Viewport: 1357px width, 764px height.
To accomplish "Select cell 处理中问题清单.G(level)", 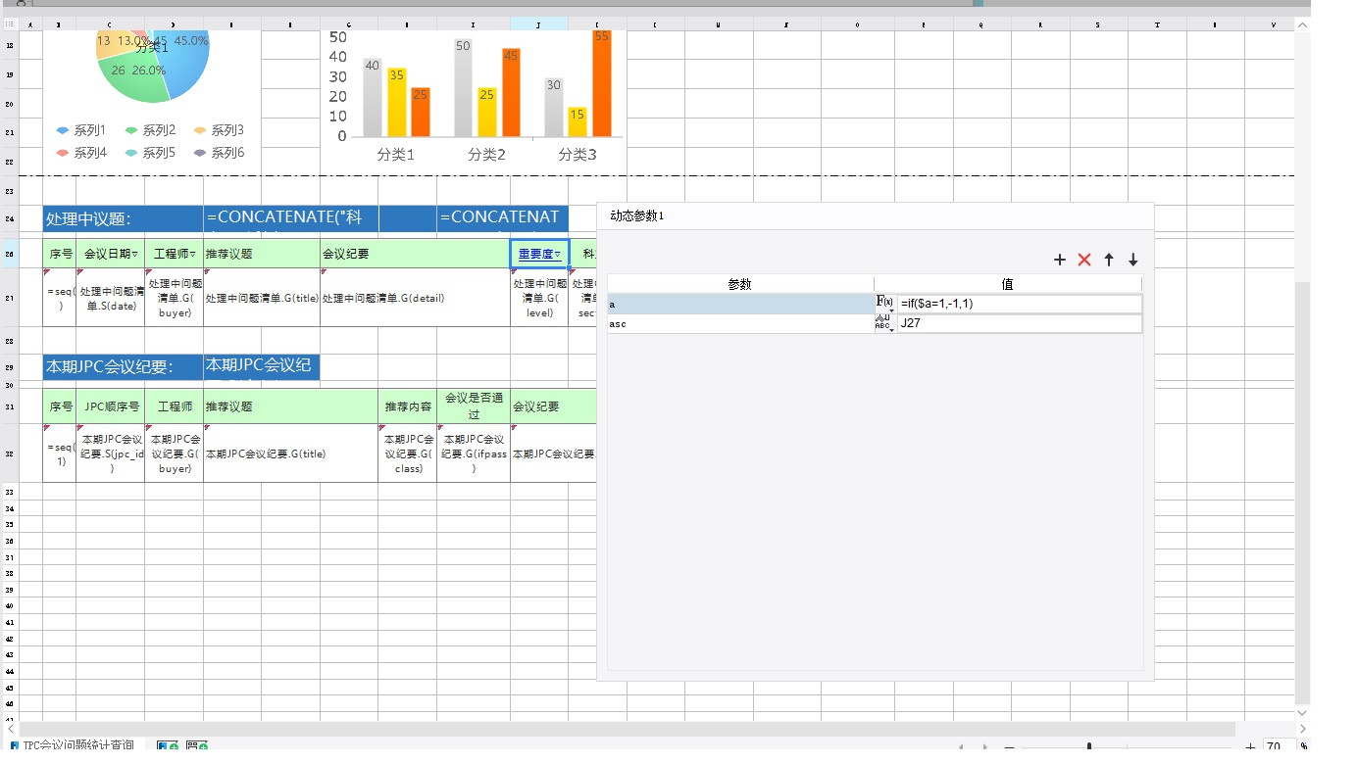I will 539,298.
